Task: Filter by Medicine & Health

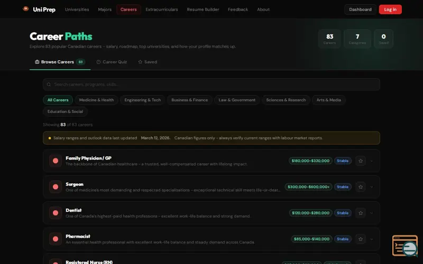Action: (96, 100)
